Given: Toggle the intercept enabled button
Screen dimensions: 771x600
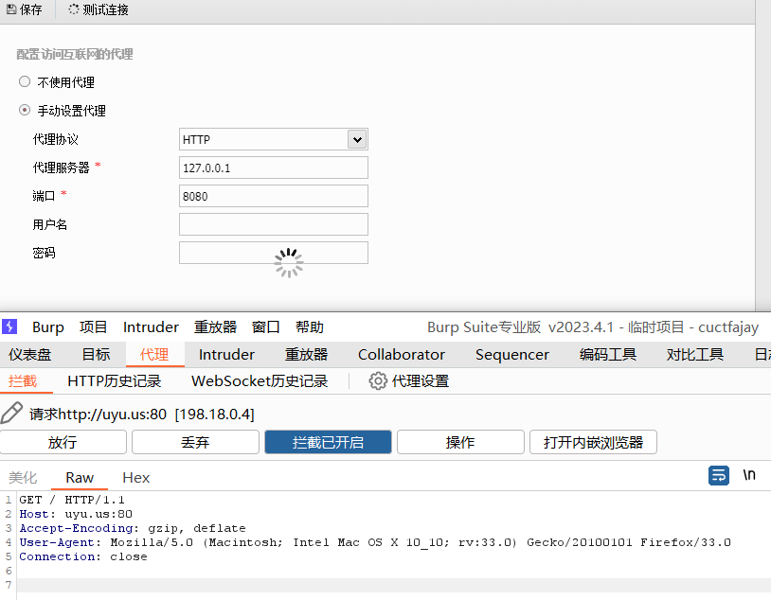Looking at the screenshot, I should 328,442.
